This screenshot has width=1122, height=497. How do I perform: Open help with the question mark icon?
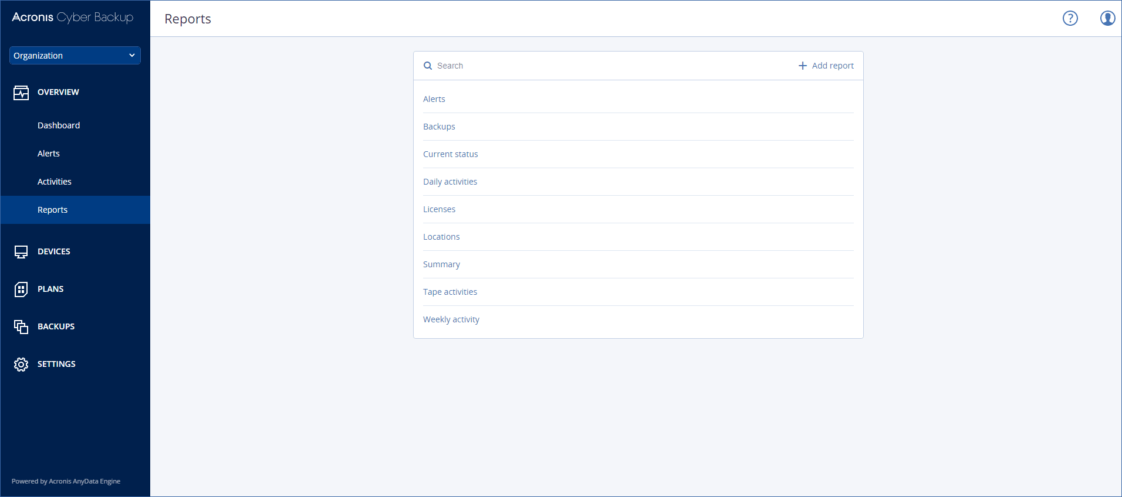tap(1070, 19)
